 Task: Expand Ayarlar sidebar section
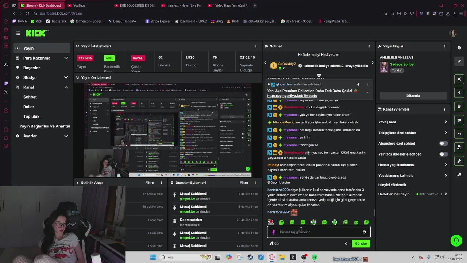66,136
